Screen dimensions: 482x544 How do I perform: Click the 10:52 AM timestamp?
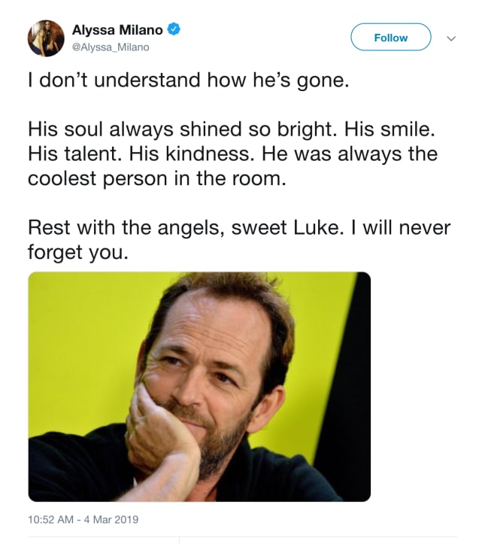click(x=50, y=519)
